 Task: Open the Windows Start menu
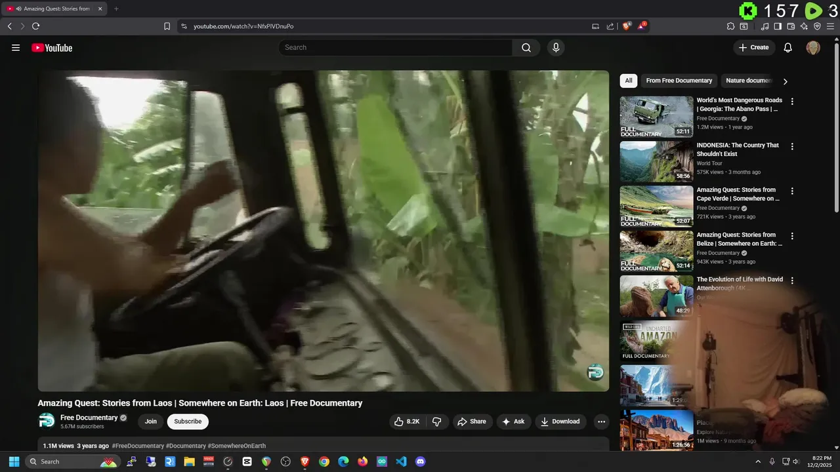[x=14, y=462]
